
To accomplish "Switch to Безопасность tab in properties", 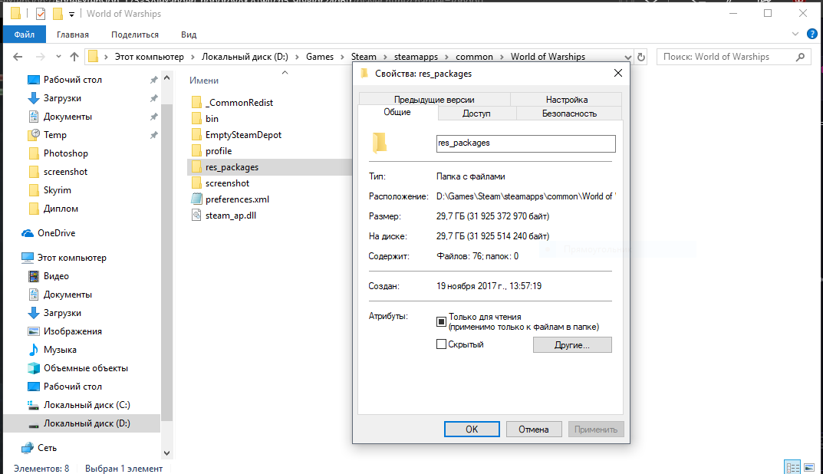I will (x=569, y=114).
